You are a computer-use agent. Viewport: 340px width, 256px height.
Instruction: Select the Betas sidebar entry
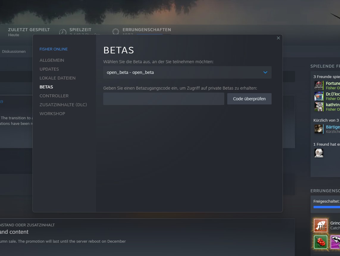[46, 87]
